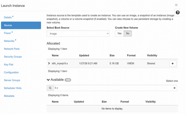This screenshot has height=116, width=188.
Task: Open the Flavor step
Action: [x=7, y=33]
